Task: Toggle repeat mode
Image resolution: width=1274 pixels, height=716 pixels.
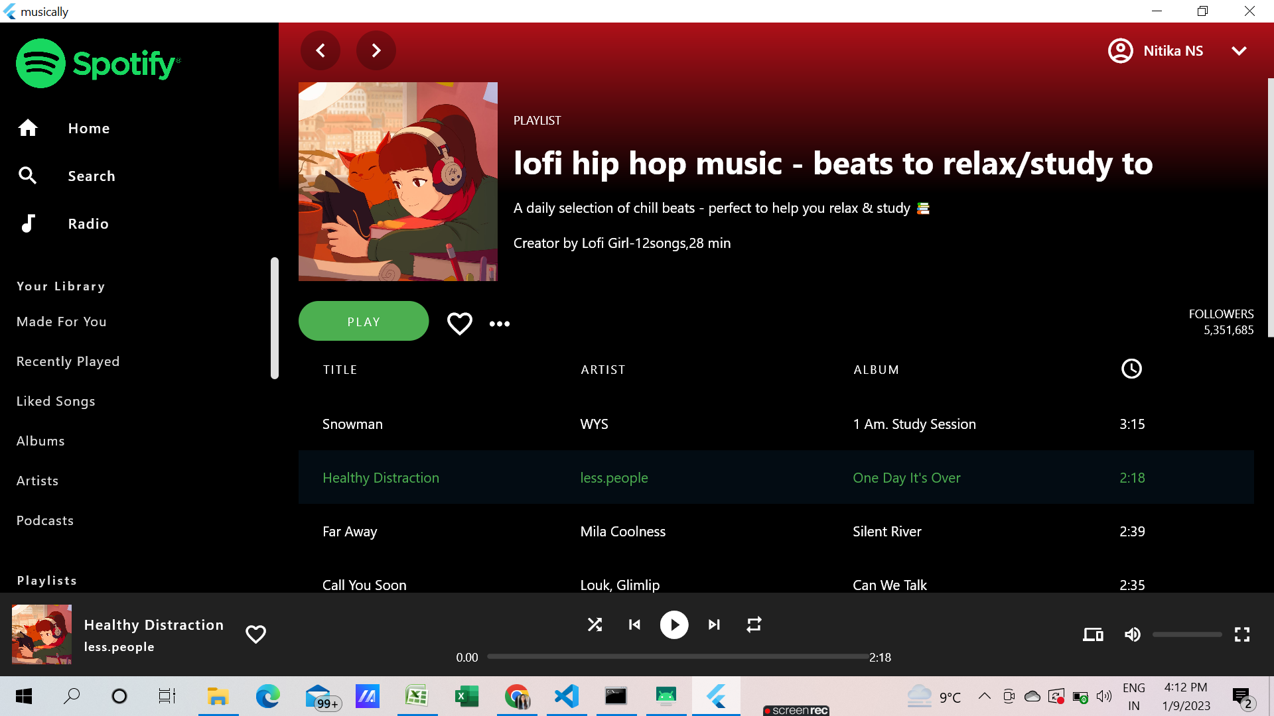Action: click(x=754, y=625)
